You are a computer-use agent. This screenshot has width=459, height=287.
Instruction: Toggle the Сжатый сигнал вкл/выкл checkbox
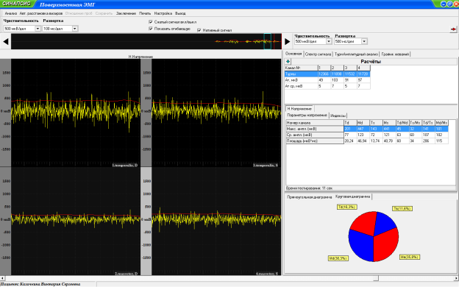point(151,22)
